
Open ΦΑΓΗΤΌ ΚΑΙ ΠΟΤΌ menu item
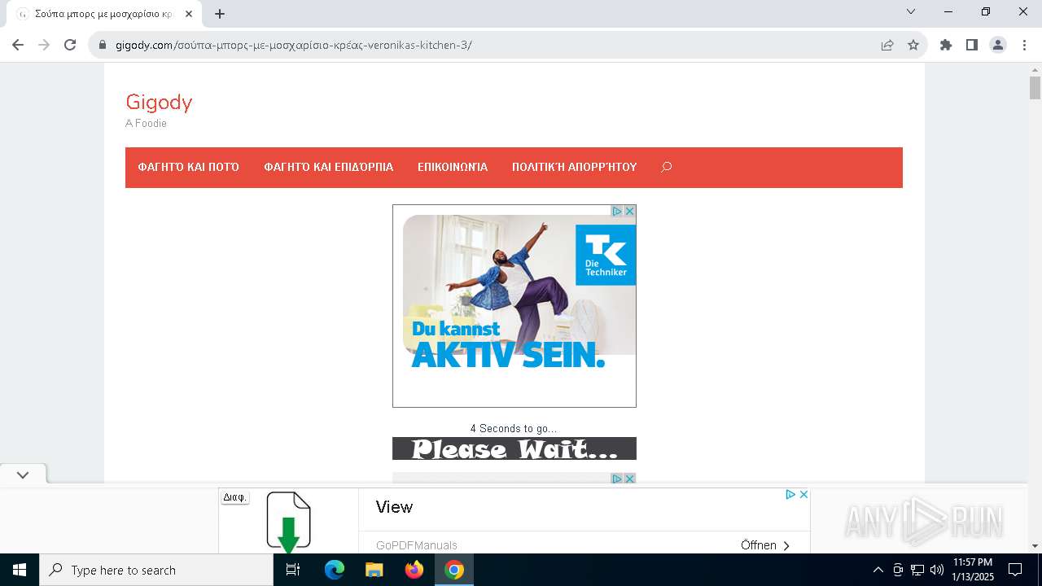coord(188,167)
